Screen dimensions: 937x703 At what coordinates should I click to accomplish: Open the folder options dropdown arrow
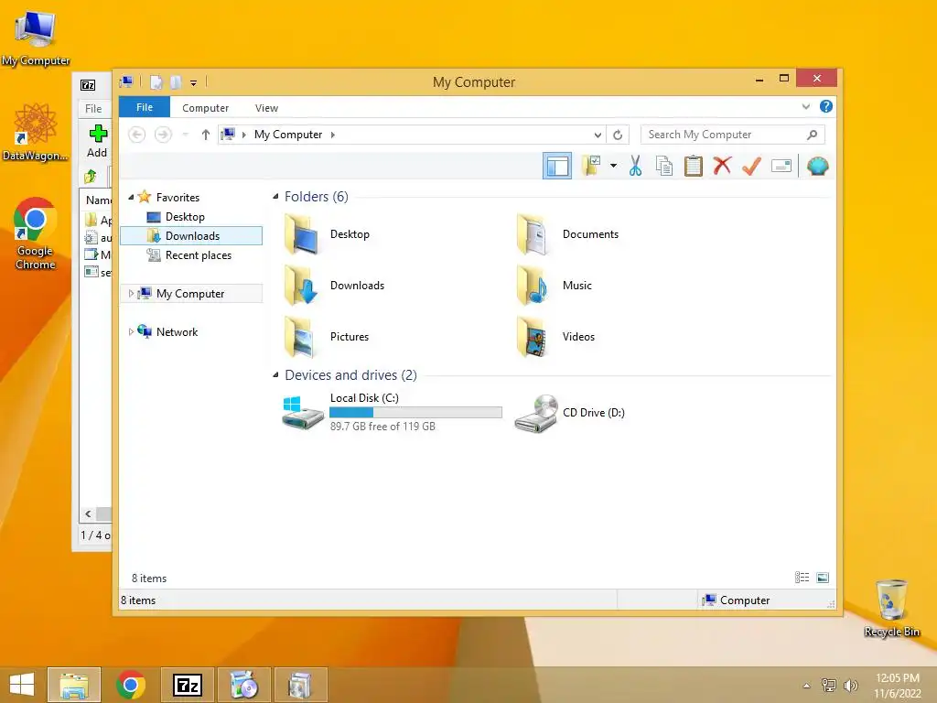point(613,166)
